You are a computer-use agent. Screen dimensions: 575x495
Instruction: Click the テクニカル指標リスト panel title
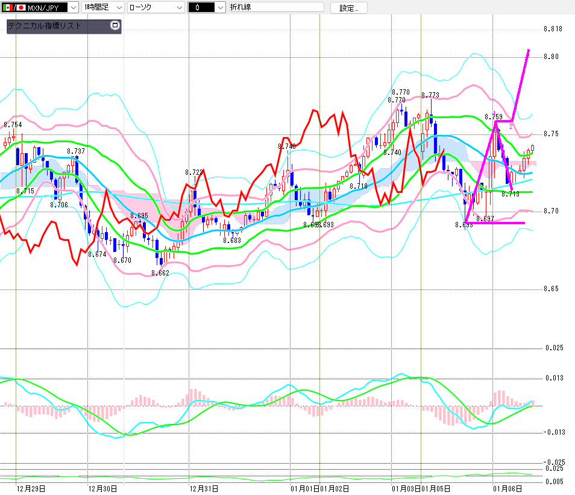point(44,27)
